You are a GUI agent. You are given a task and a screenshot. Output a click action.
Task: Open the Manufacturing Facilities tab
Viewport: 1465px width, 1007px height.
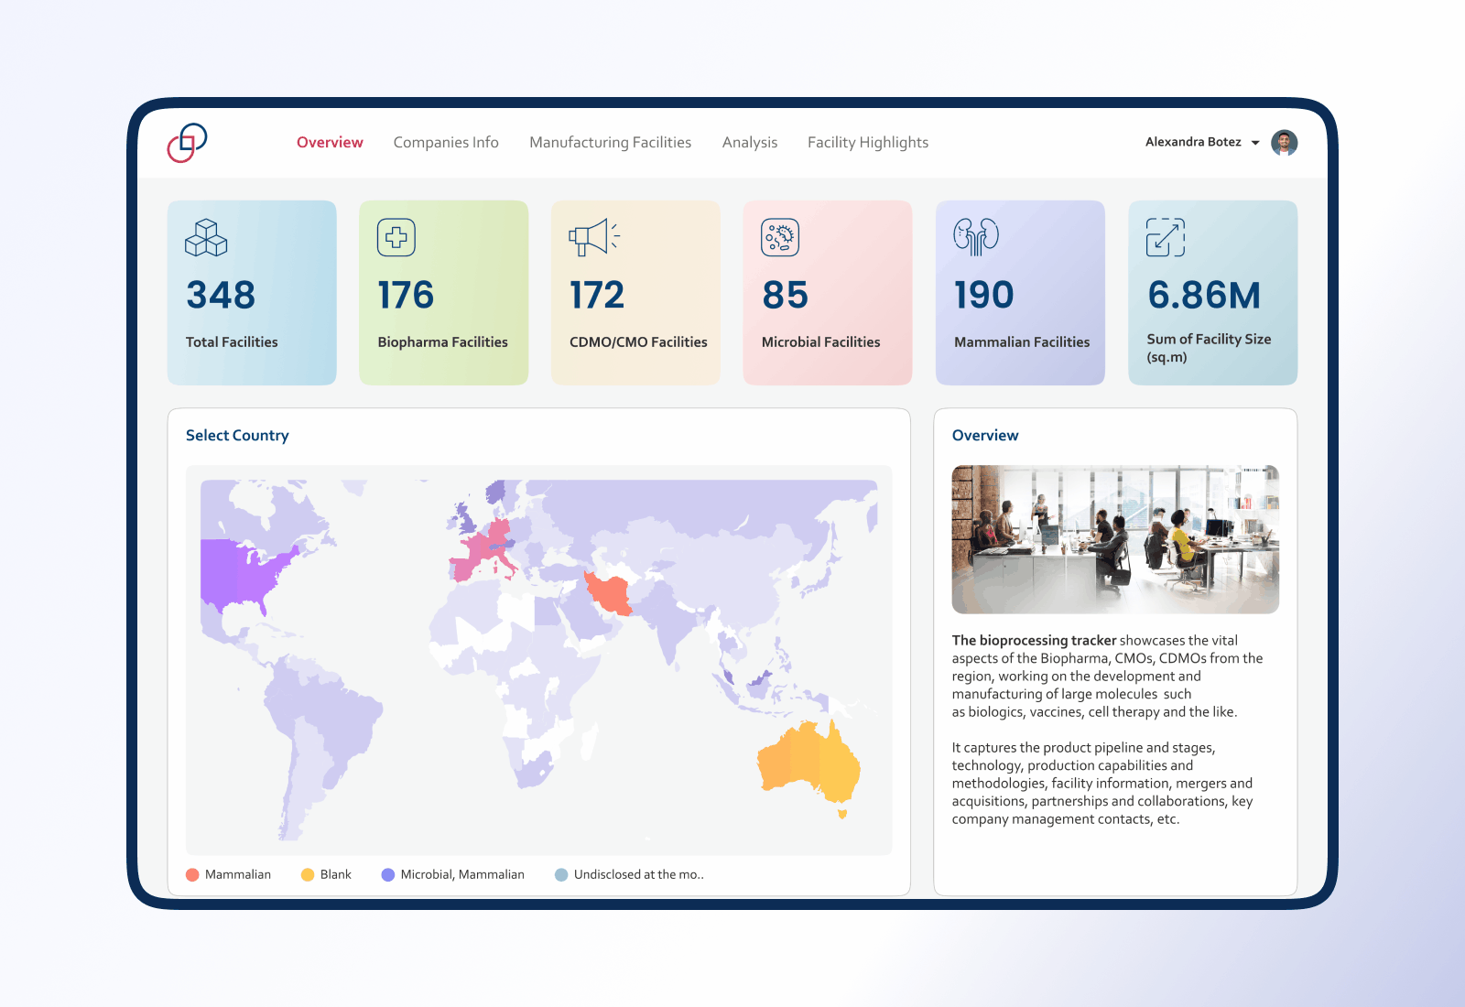point(610,142)
